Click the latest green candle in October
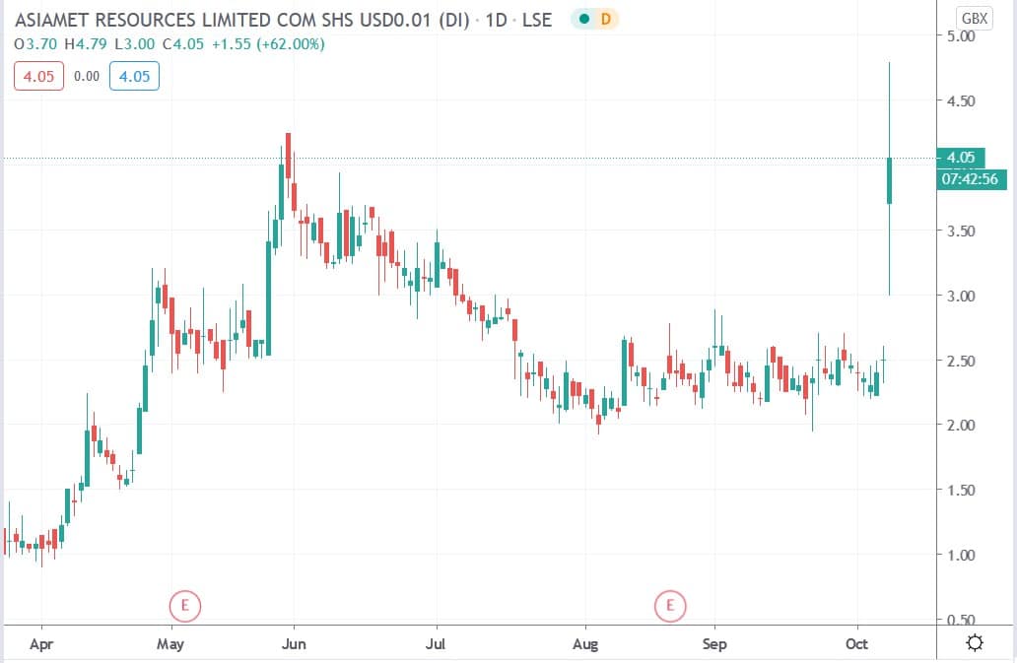Viewport: 1017px width, 663px height. pos(890,181)
